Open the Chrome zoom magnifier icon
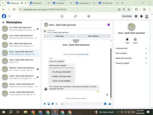 tap(124, 10)
